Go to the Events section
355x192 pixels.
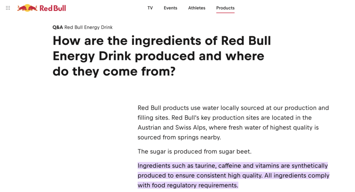[171, 8]
